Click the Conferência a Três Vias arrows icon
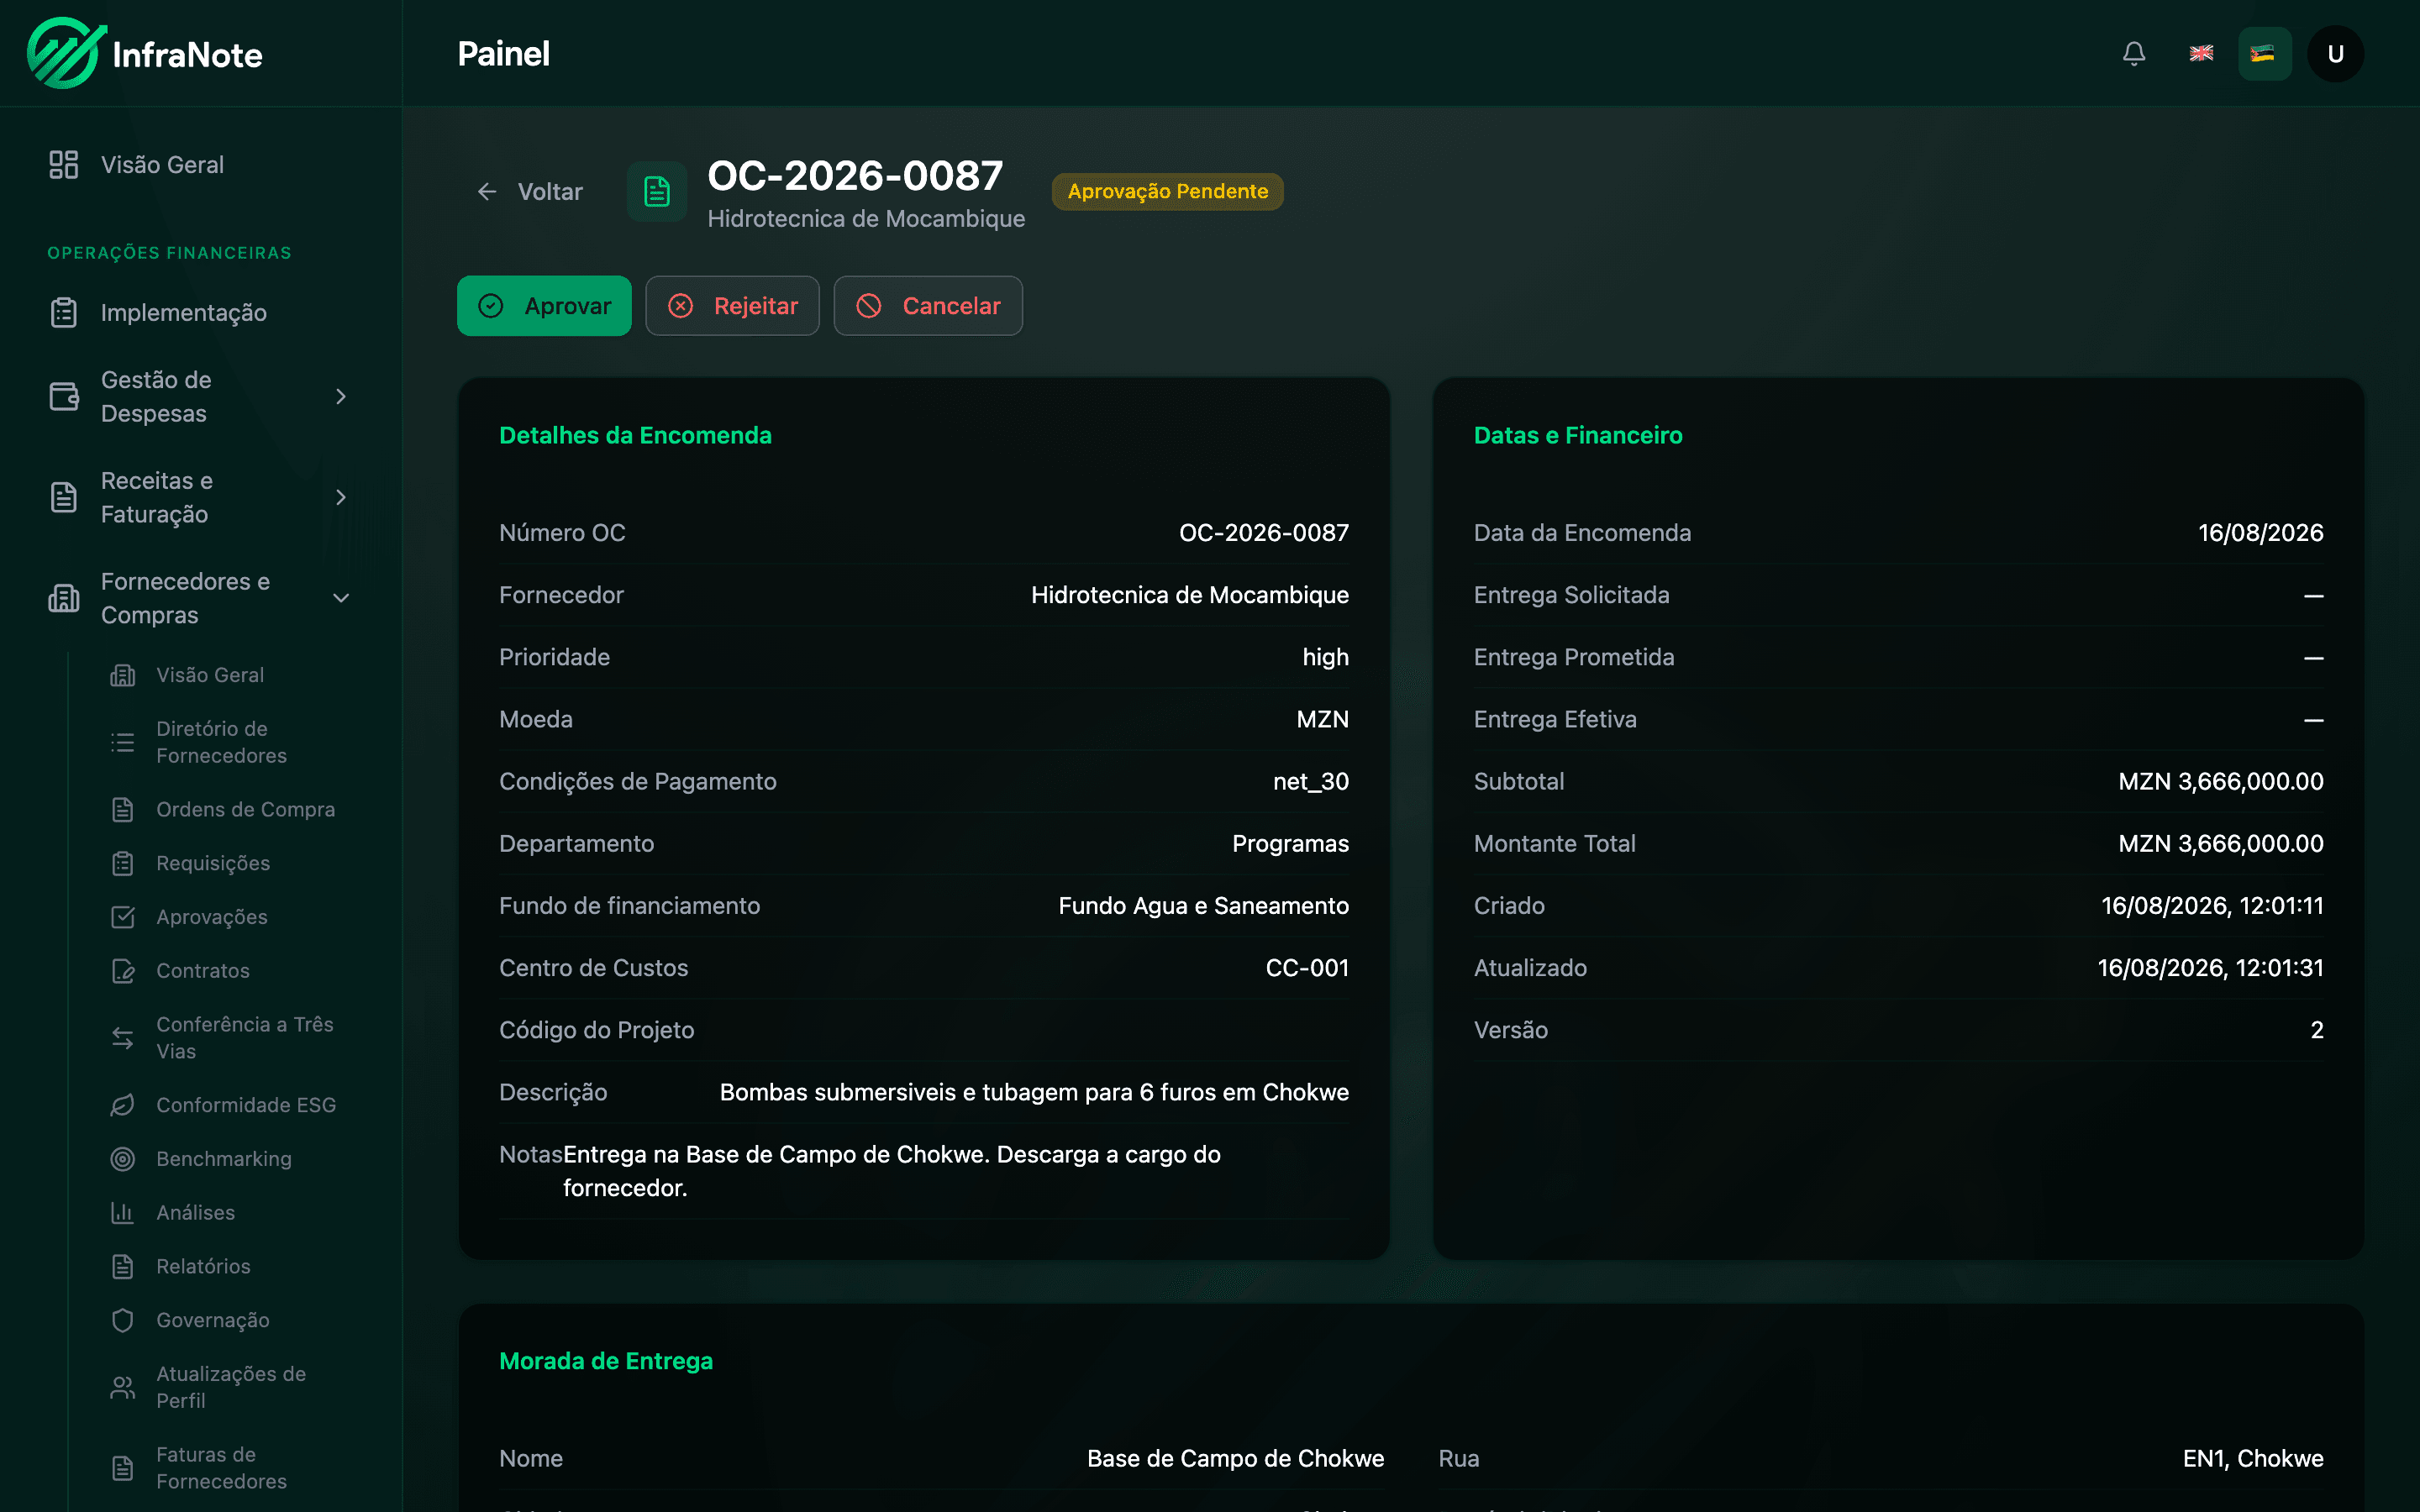The width and height of the screenshot is (2420, 1512). pyautogui.click(x=122, y=1038)
